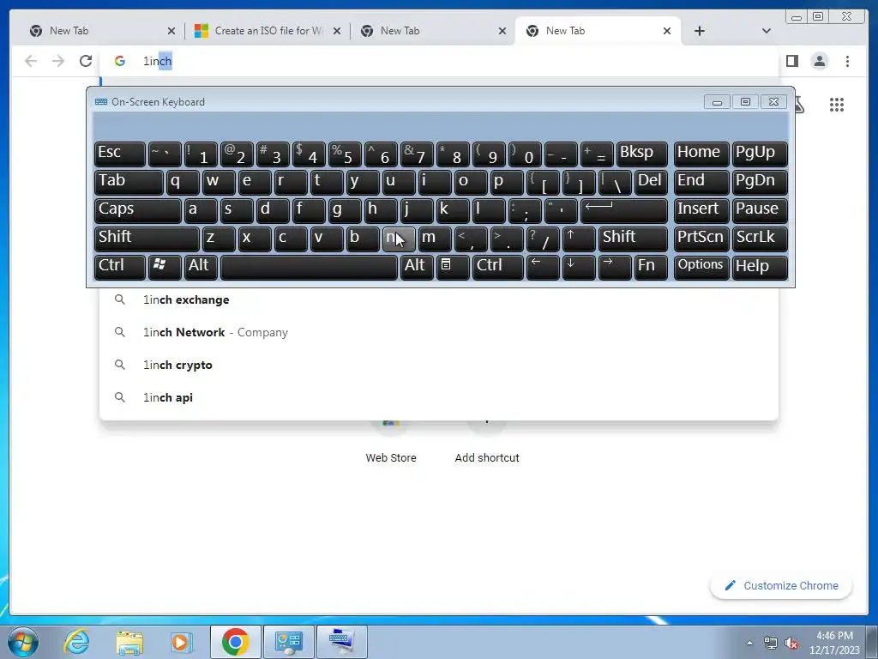Tap the n key on the keyboard
The image size is (878, 659).
[x=399, y=239]
